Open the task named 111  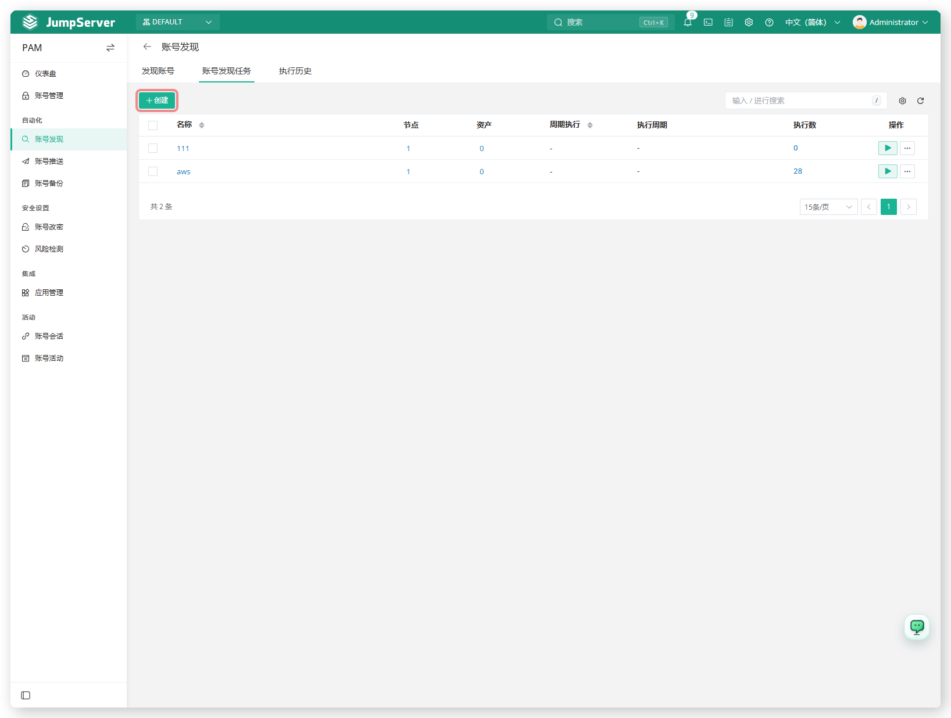click(x=183, y=148)
